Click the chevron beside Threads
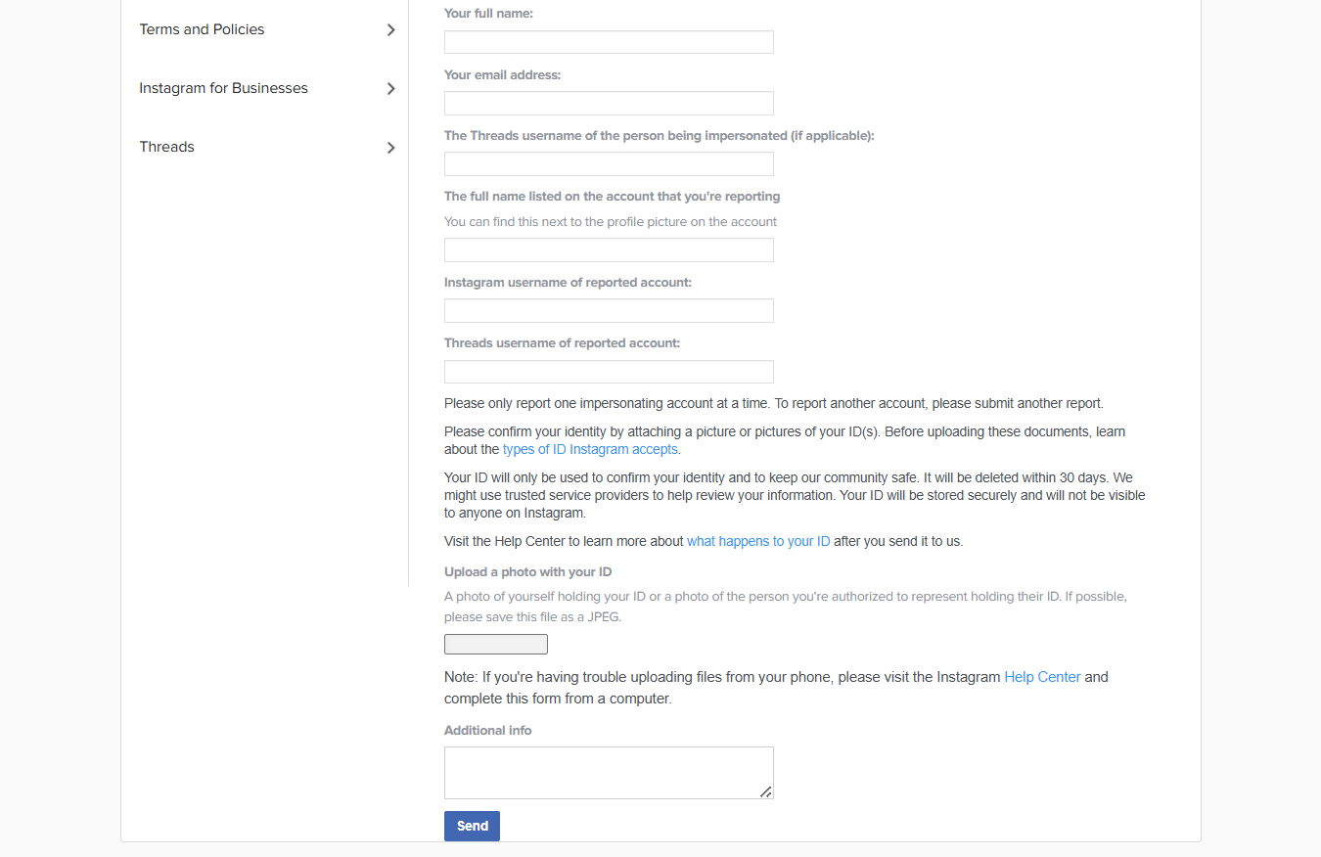The height and width of the screenshot is (857, 1321). 390,148
